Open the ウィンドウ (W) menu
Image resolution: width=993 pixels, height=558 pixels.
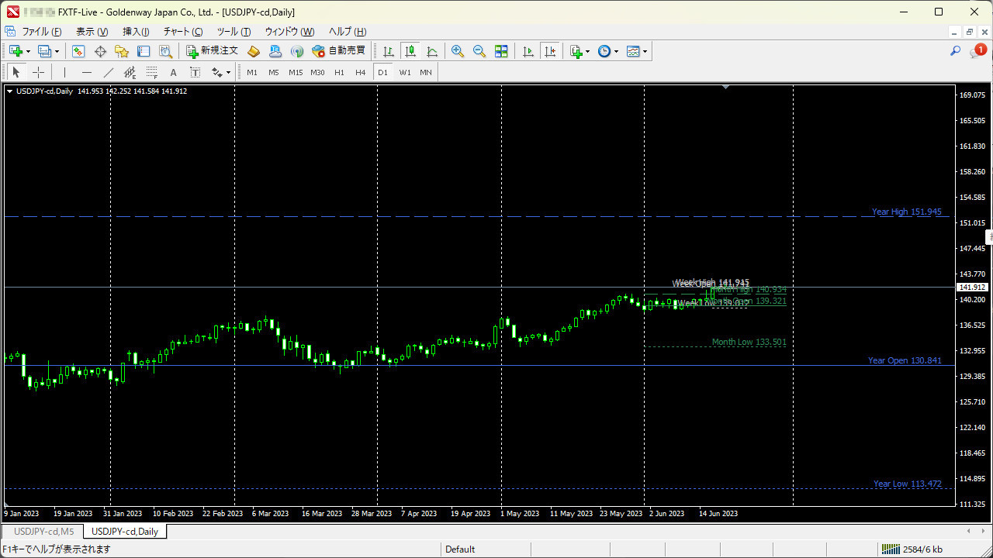pyautogui.click(x=289, y=32)
